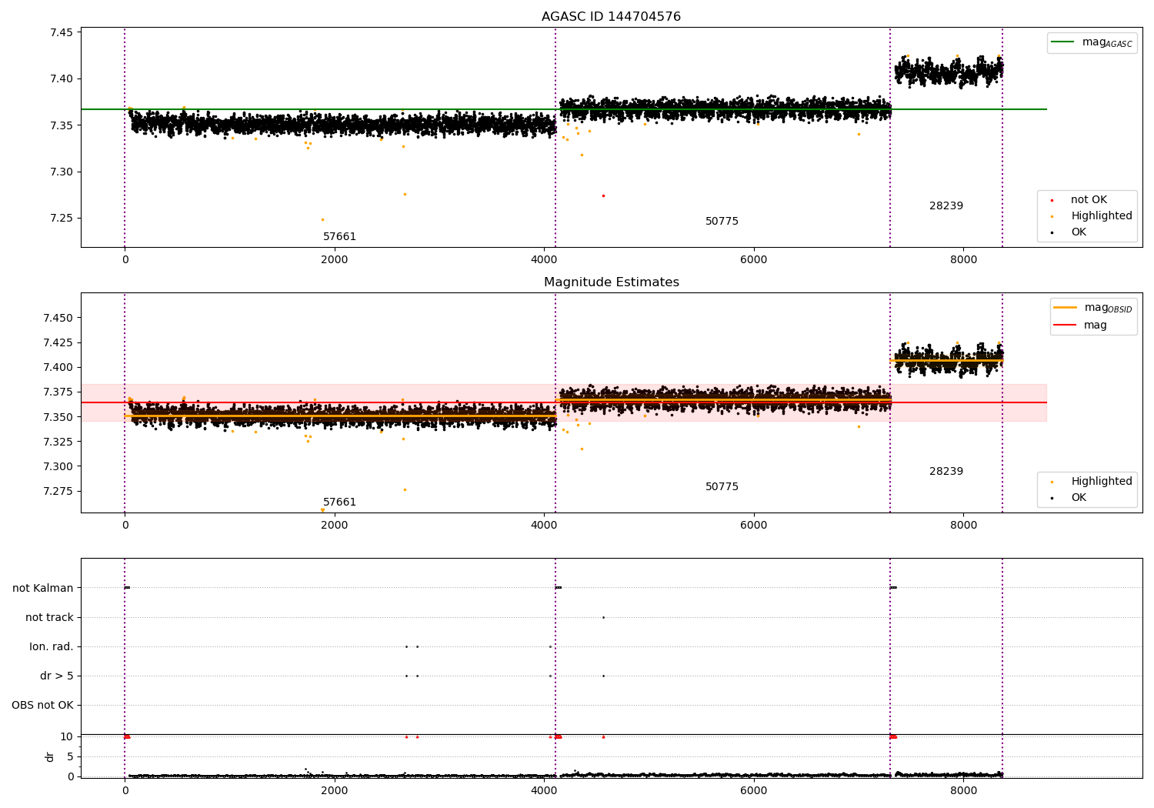Image resolution: width=1154 pixels, height=808 pixels.
Task: Click 'OK' in the middle plot legend
Action: 1079,498
